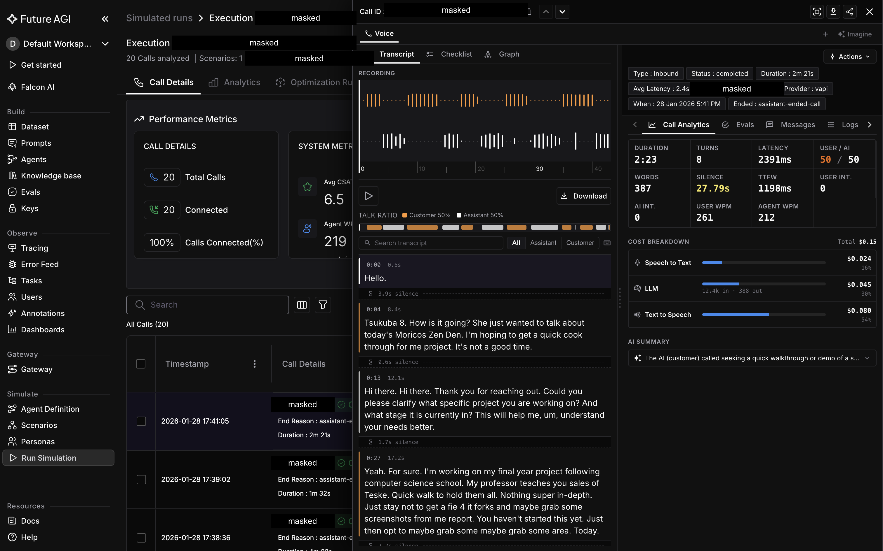Image resolution: width=883 pixels, height=551 pixels.
Task: Click the column layout icon next to Search
Action: click(302, 305)
